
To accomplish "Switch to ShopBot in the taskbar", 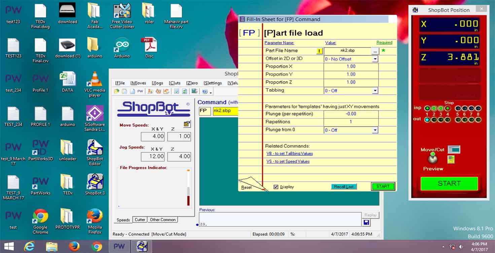I will click(x=142, y=247).
